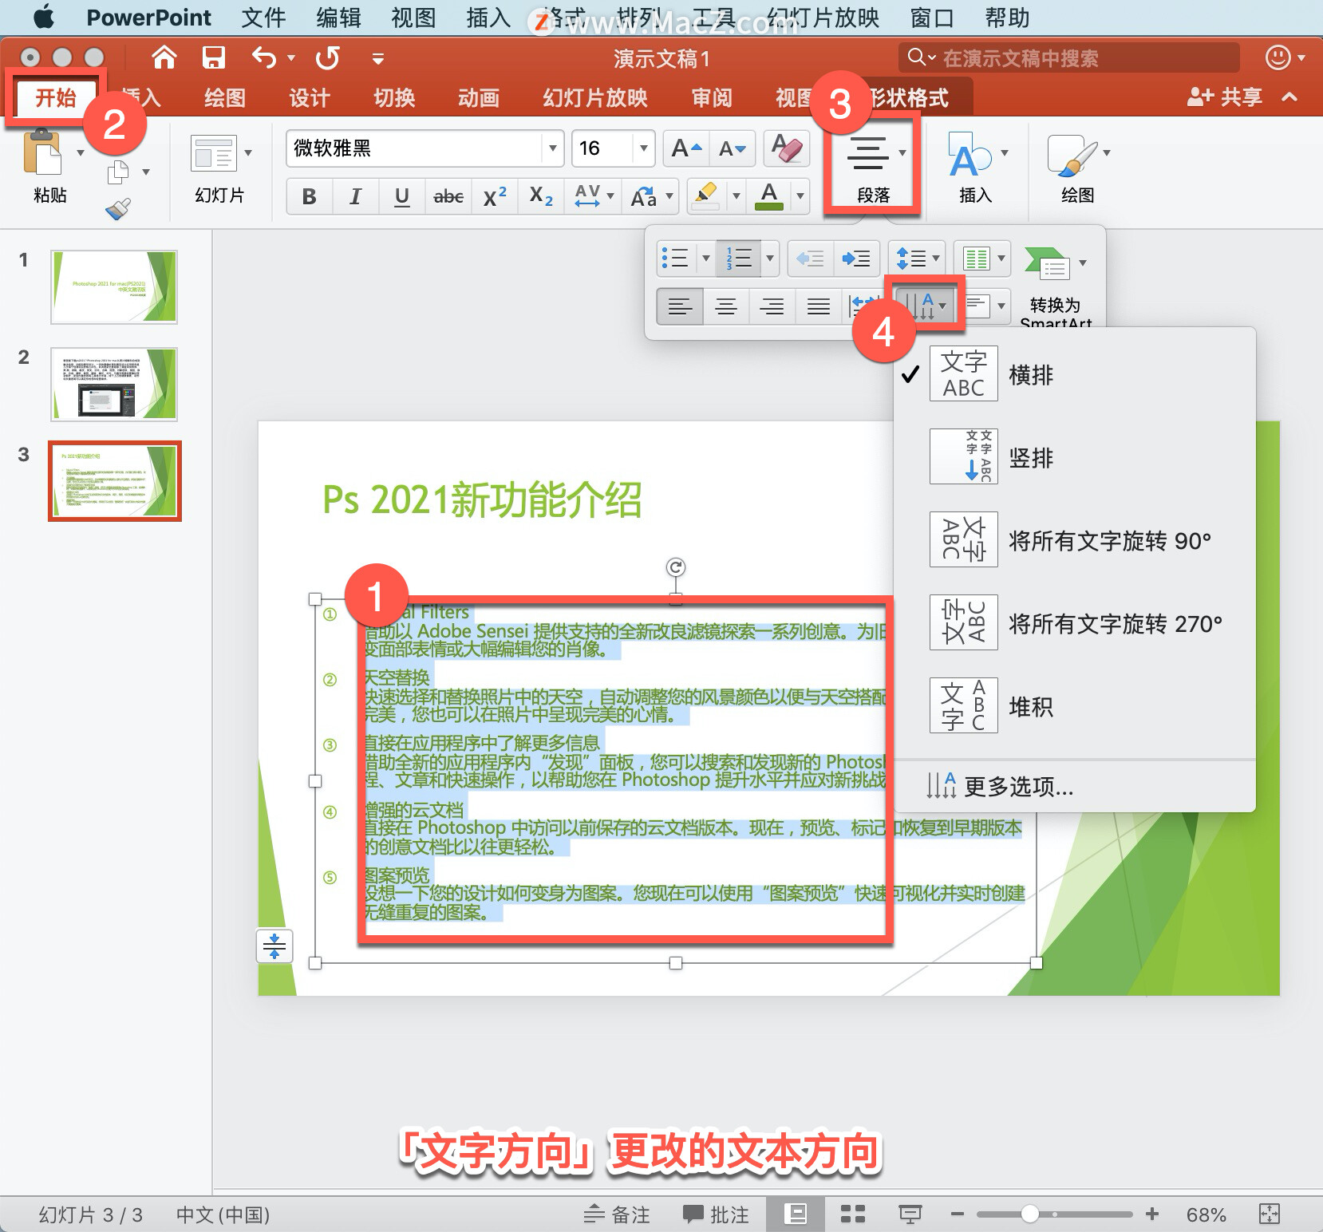Save the presentation with floppy disk icon
This screenshot has width=1323, height=1232.
click(213, 57)
